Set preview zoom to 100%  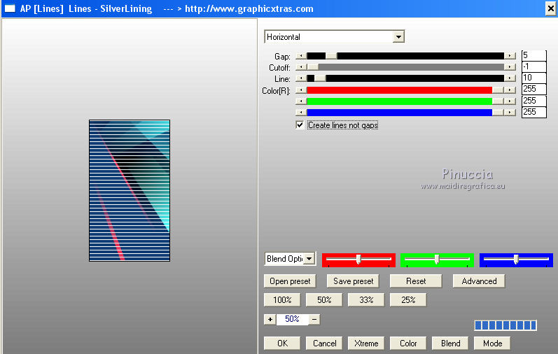[x=282, y=300]
